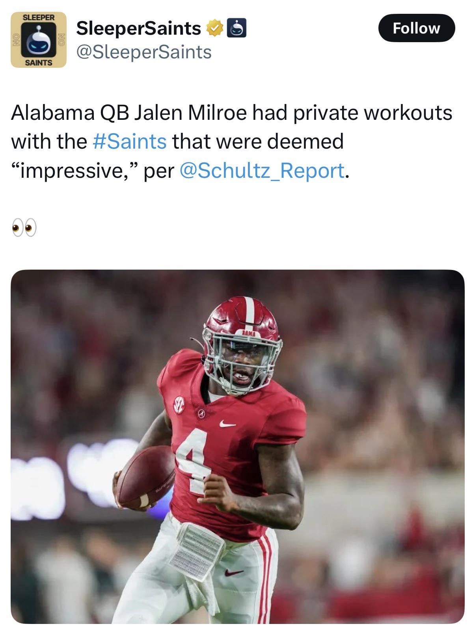Click the tweet text starting 'Alabama QB'
This screenshot has width=475, height=635.
(x=231, y=113)
